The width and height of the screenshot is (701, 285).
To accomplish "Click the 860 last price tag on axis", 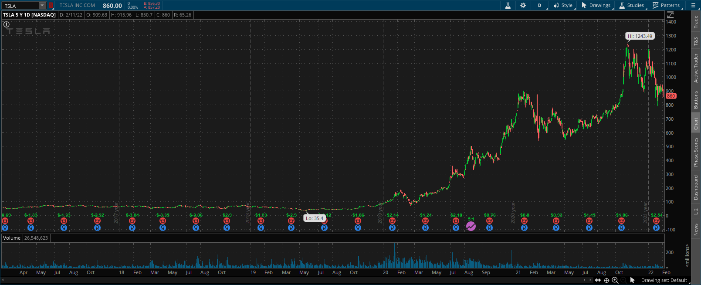I will click(x=671, y=96).
